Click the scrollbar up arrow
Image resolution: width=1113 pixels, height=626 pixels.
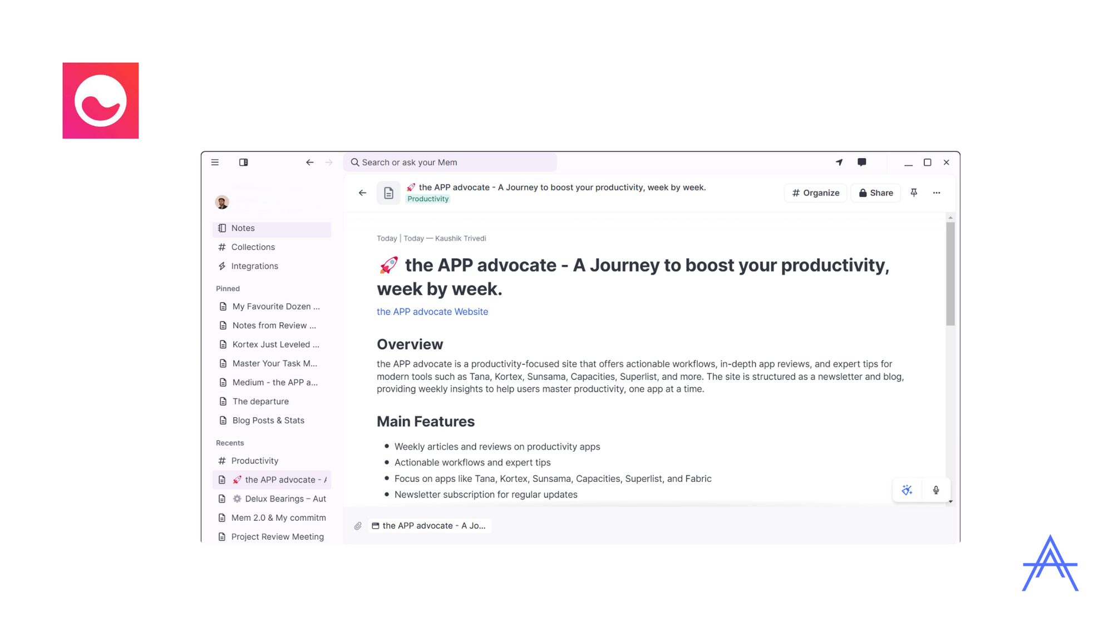[x=951, y=218]
